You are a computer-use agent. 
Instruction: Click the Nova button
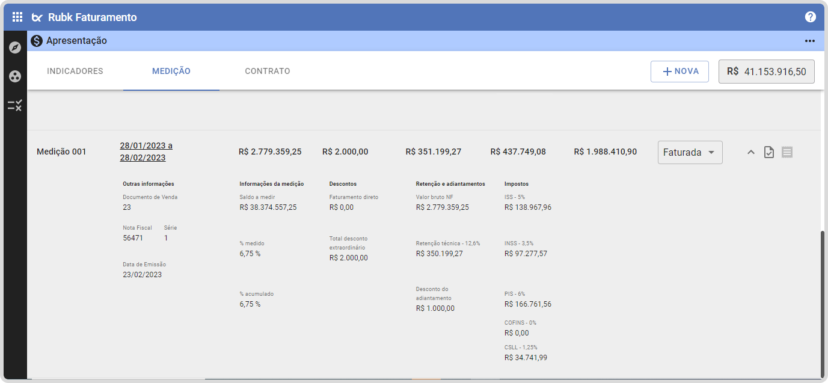point(680,71)
